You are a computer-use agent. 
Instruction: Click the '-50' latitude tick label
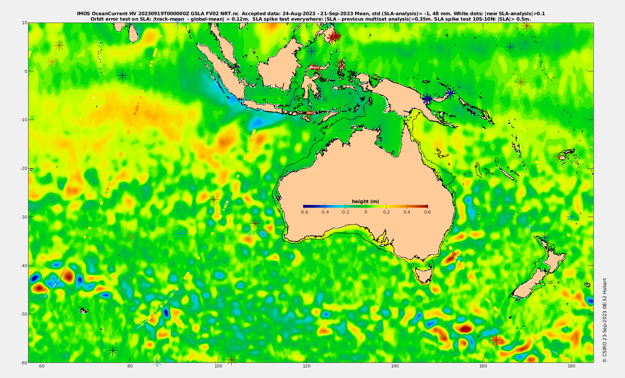click(x=23, y=314)
